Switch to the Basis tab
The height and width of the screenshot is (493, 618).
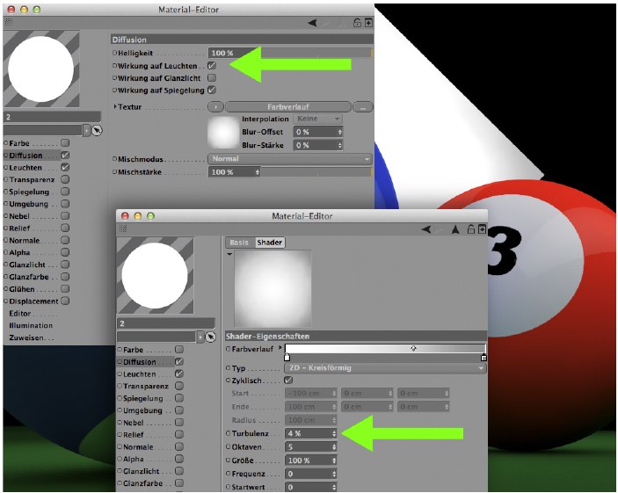pos(239,243)
